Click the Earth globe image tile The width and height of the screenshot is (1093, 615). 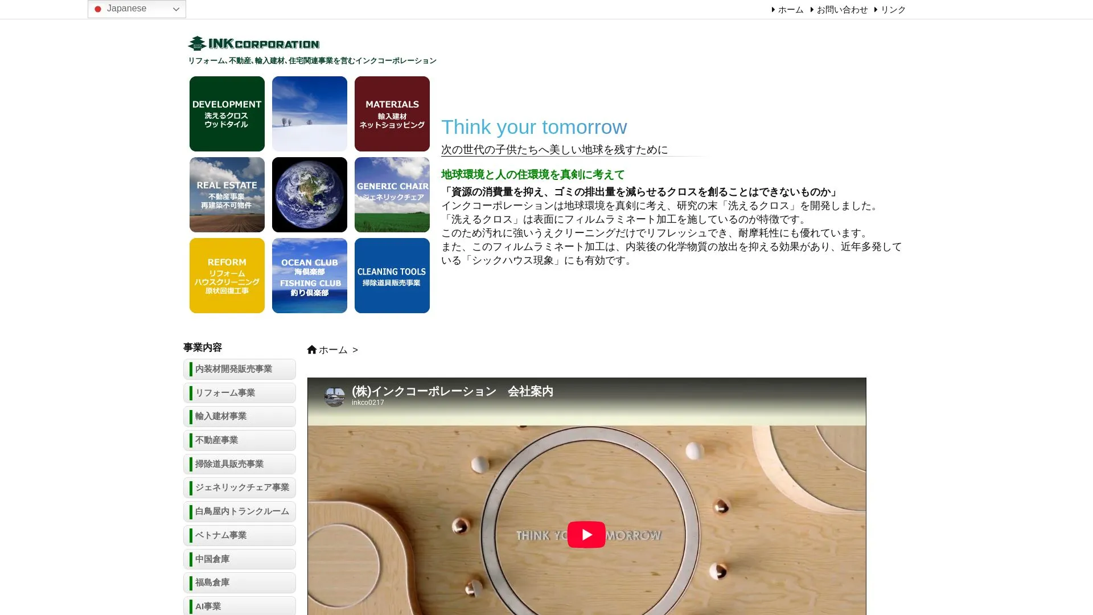click(x=310, y=195)
